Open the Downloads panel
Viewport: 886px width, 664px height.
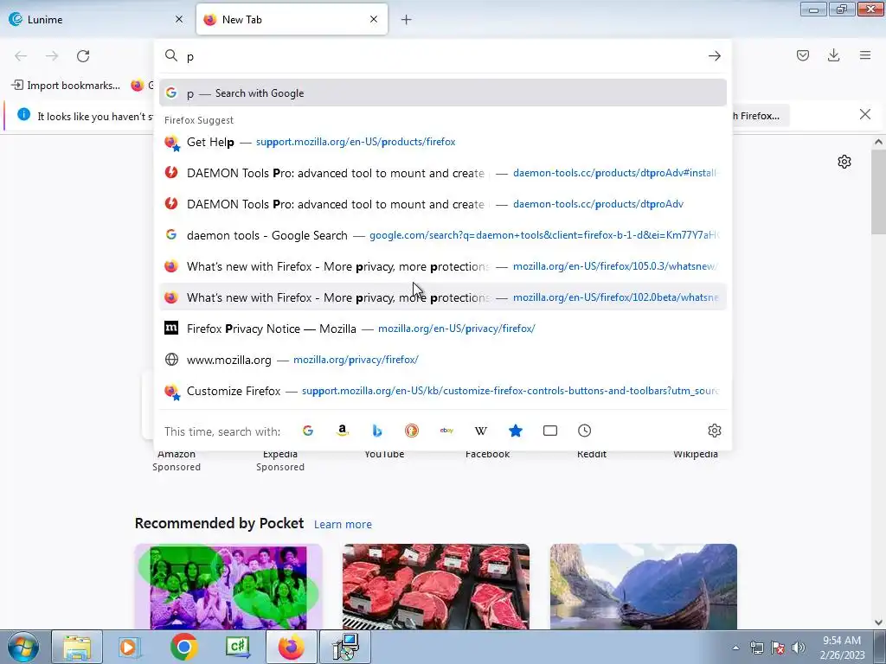click(x=833, y=55)
